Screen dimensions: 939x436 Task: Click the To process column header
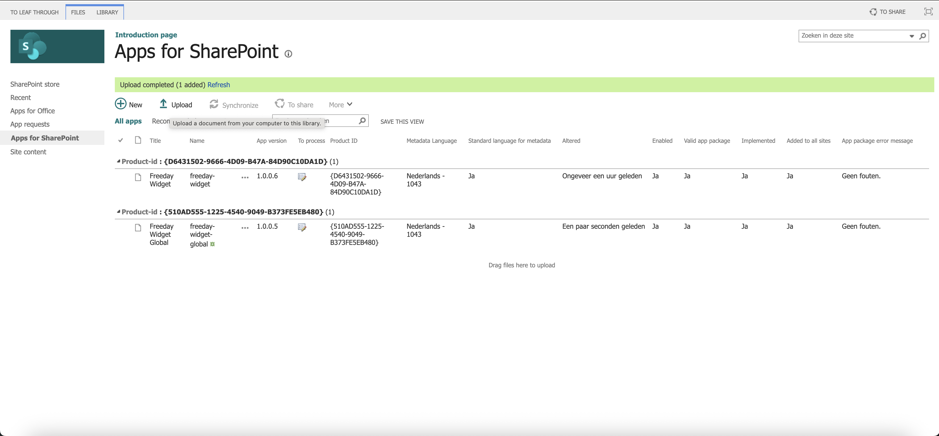click(x=311, y=141)
